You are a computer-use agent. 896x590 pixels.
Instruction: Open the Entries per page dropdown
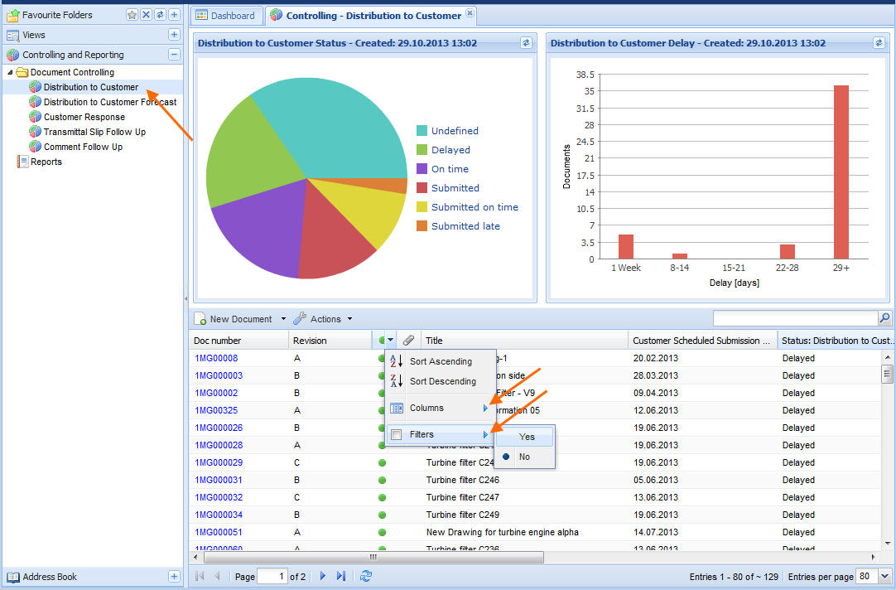coord(884,576)
